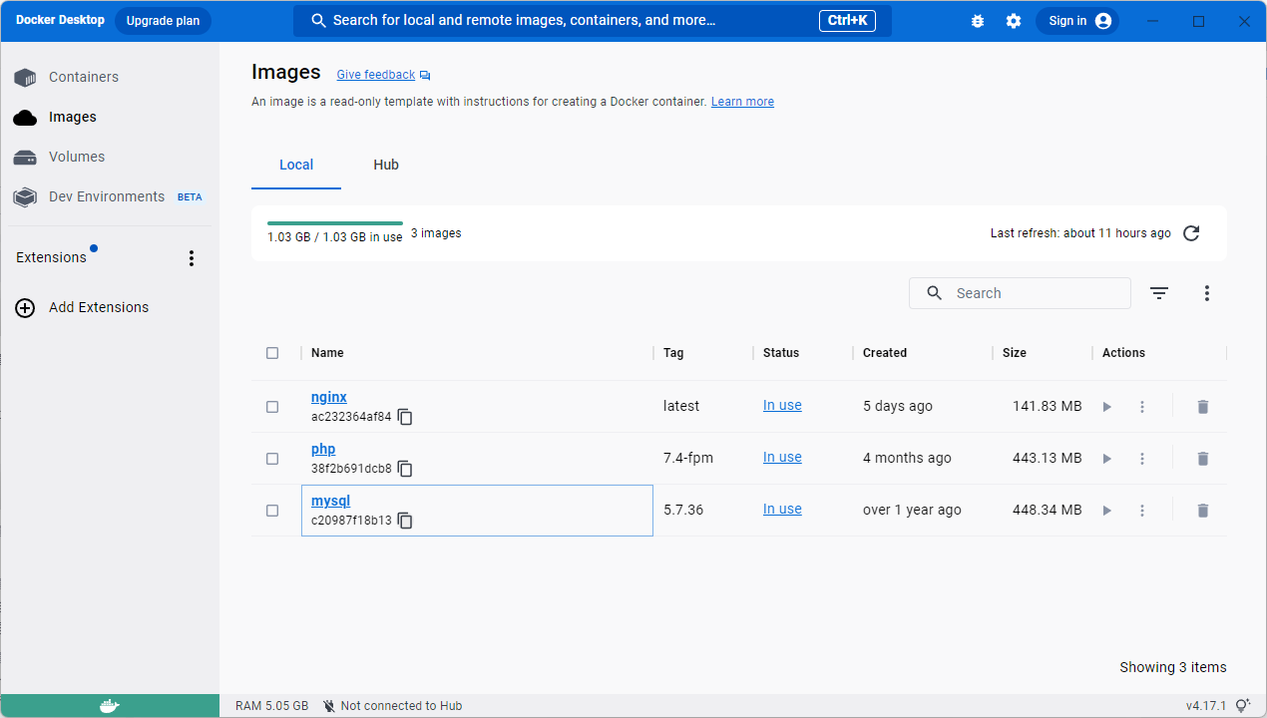The image size is (1267, 718).
Task: Switch to the Hub tab
Action: (386, 165)
